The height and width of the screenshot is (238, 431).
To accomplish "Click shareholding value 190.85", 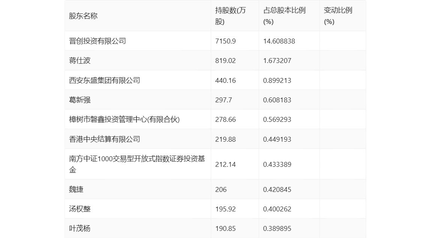I will point(225,228).
